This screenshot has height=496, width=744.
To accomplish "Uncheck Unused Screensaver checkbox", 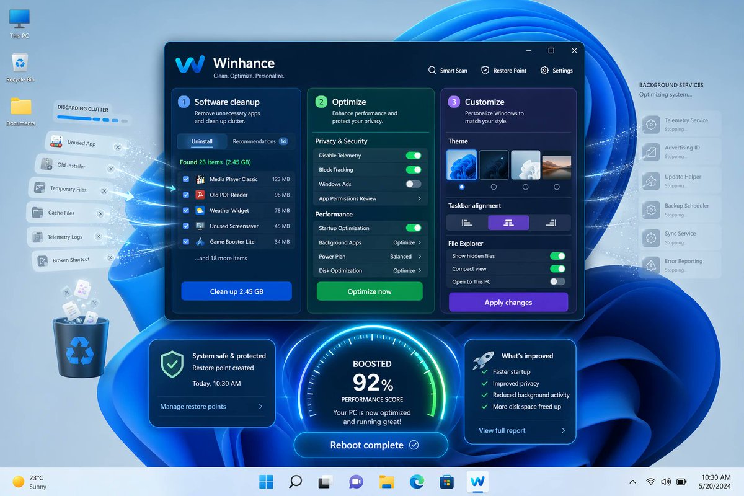I will pyautogui.click(x=186, y=226).
